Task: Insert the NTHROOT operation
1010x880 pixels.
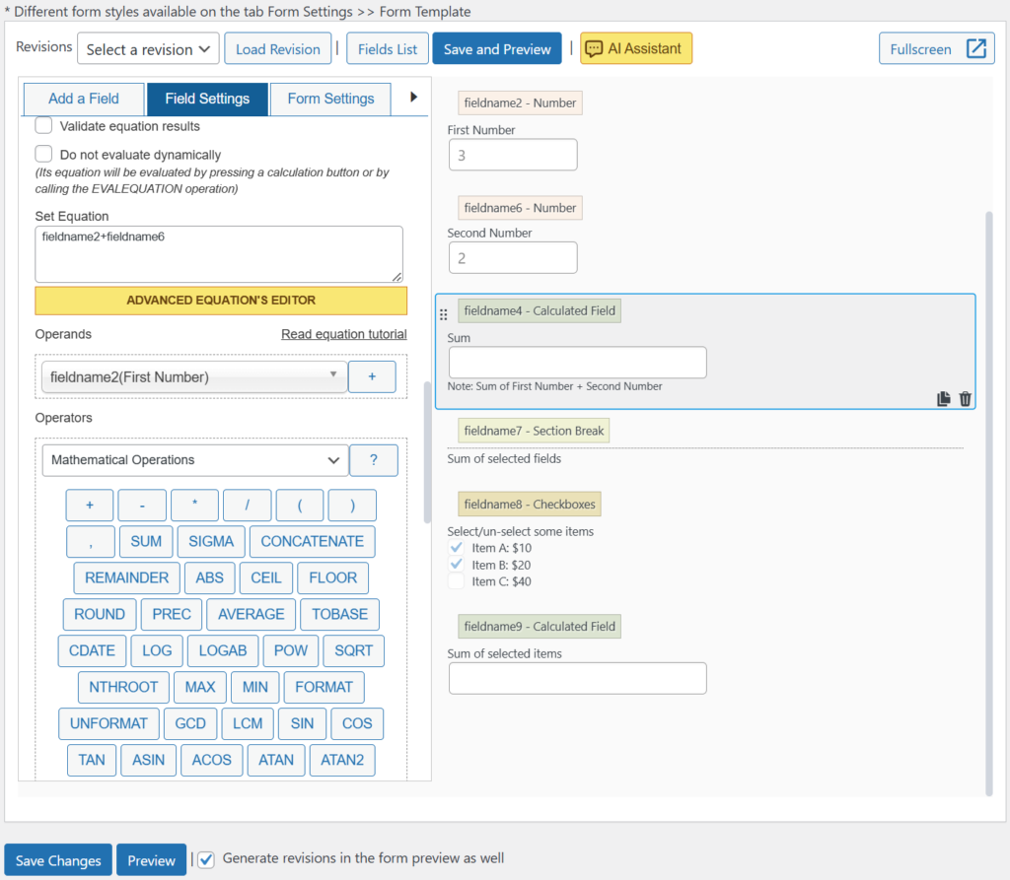Action: 123,688
